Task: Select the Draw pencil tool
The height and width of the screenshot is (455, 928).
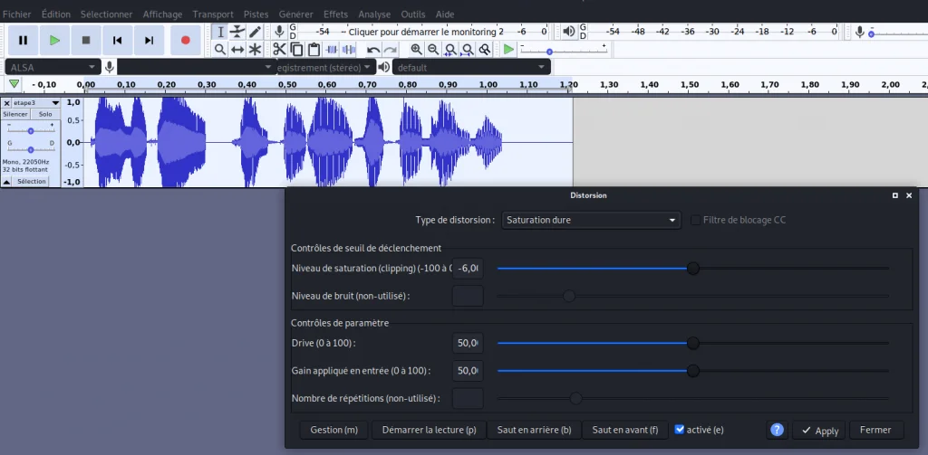Action: pyautogui.click(x=256, y=32)
